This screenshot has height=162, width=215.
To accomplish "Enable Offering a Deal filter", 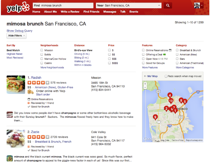I will click(x=143, y=54).
